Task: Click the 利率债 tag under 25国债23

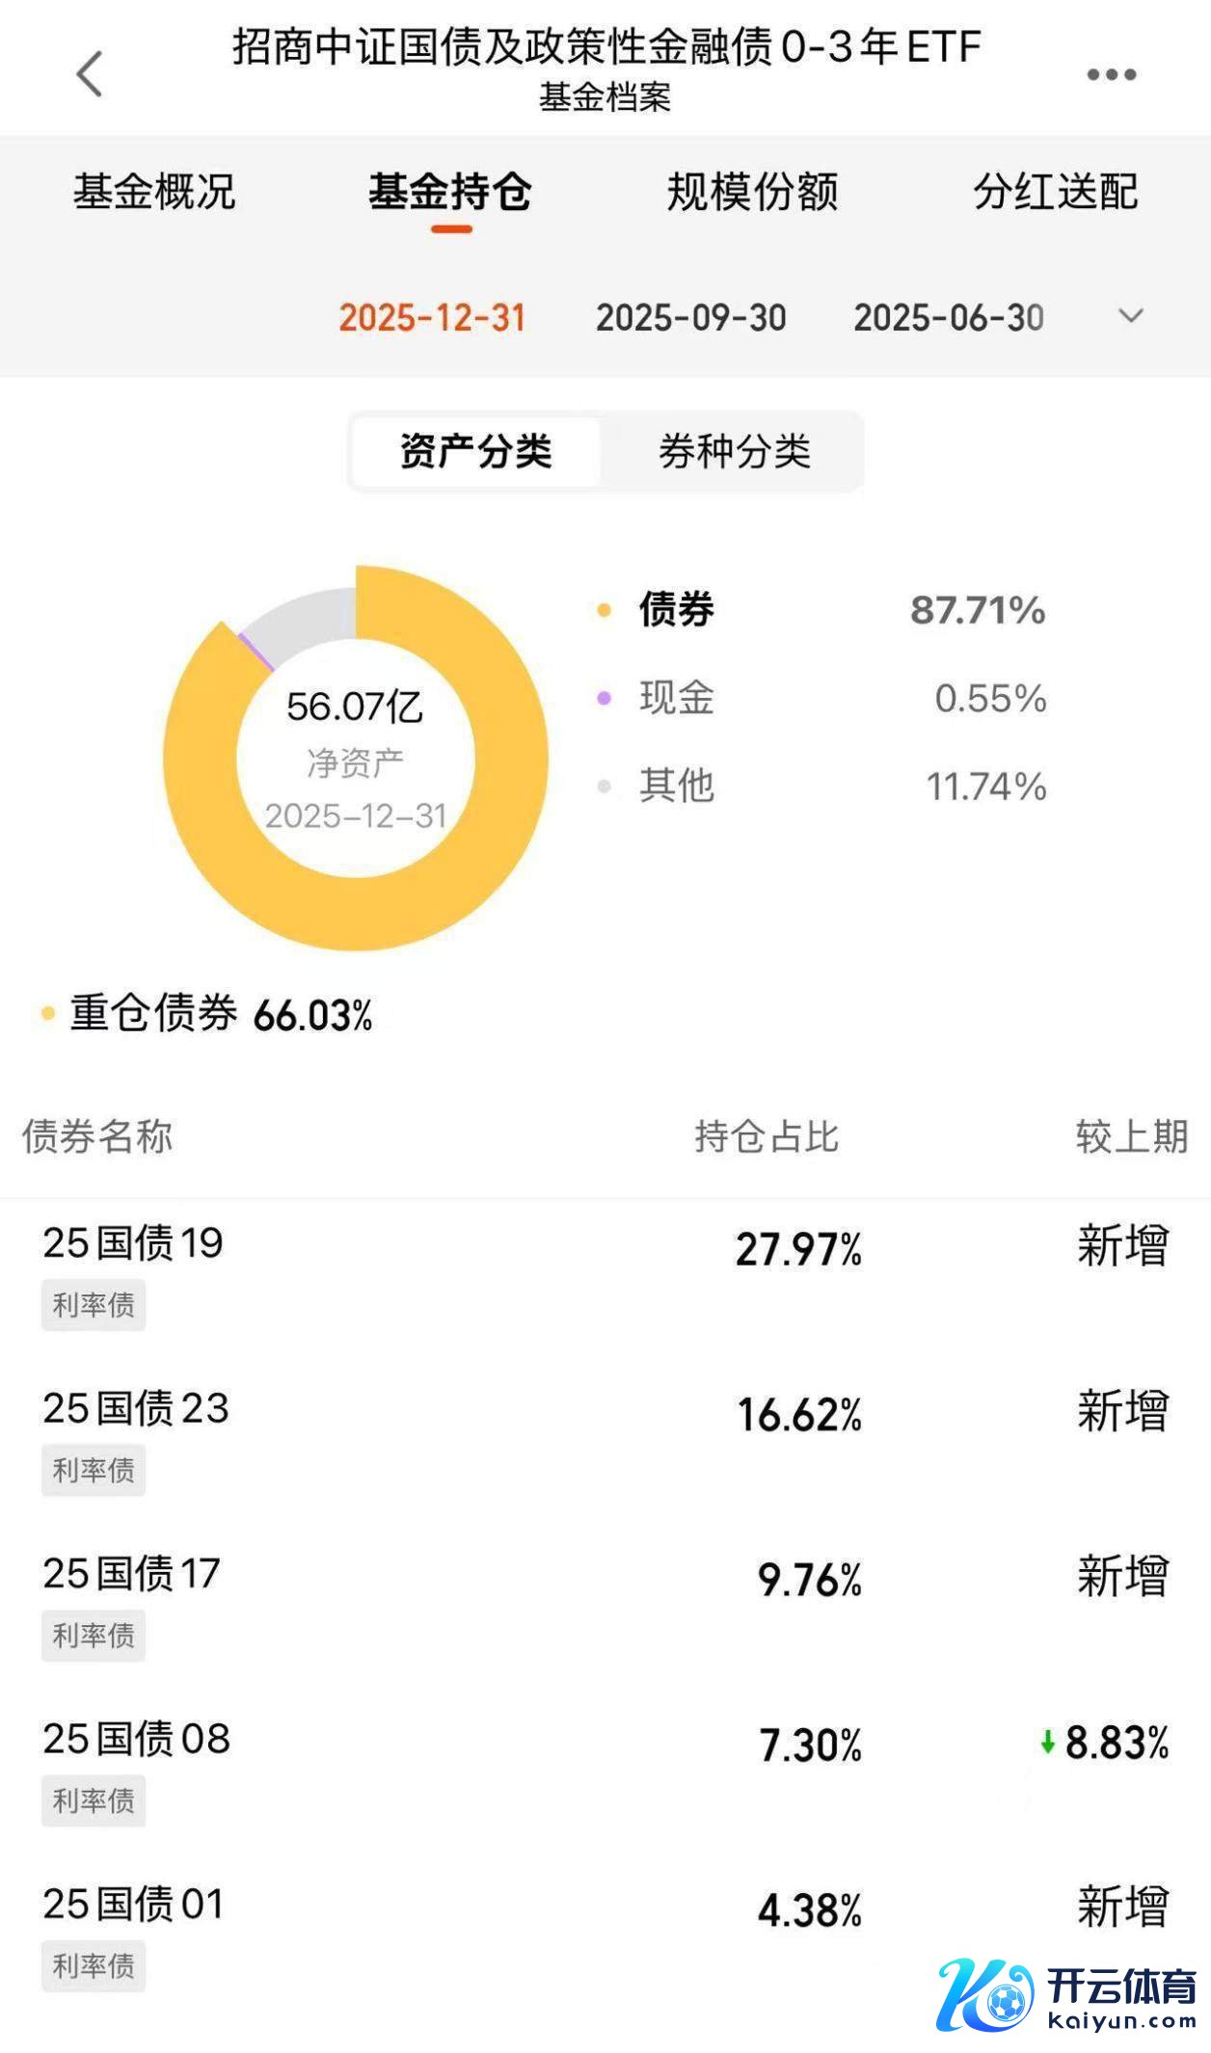Action: tap(94, 1470)
